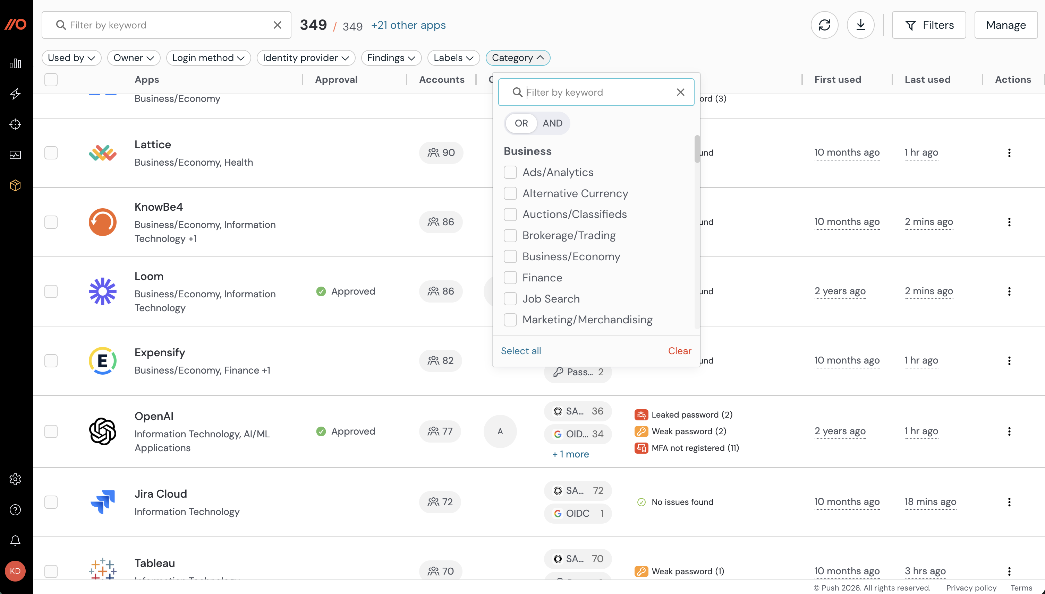The image size is (1045, 594).
Task: Click the refresh icon button
Action: pyautogui.click(x=824, y=25)
